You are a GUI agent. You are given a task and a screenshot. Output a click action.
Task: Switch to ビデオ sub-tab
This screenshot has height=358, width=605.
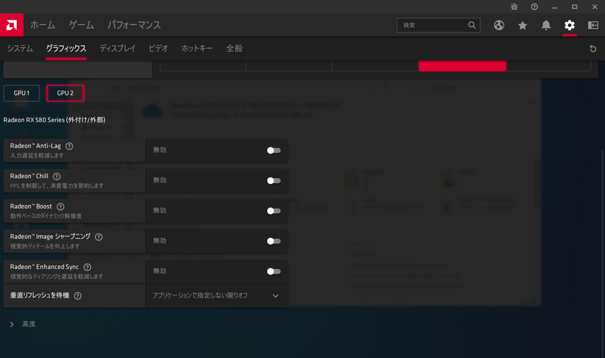pyautogui.click(x=158, y=48)
